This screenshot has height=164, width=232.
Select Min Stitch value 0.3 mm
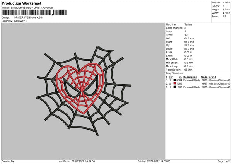point(189,63)
